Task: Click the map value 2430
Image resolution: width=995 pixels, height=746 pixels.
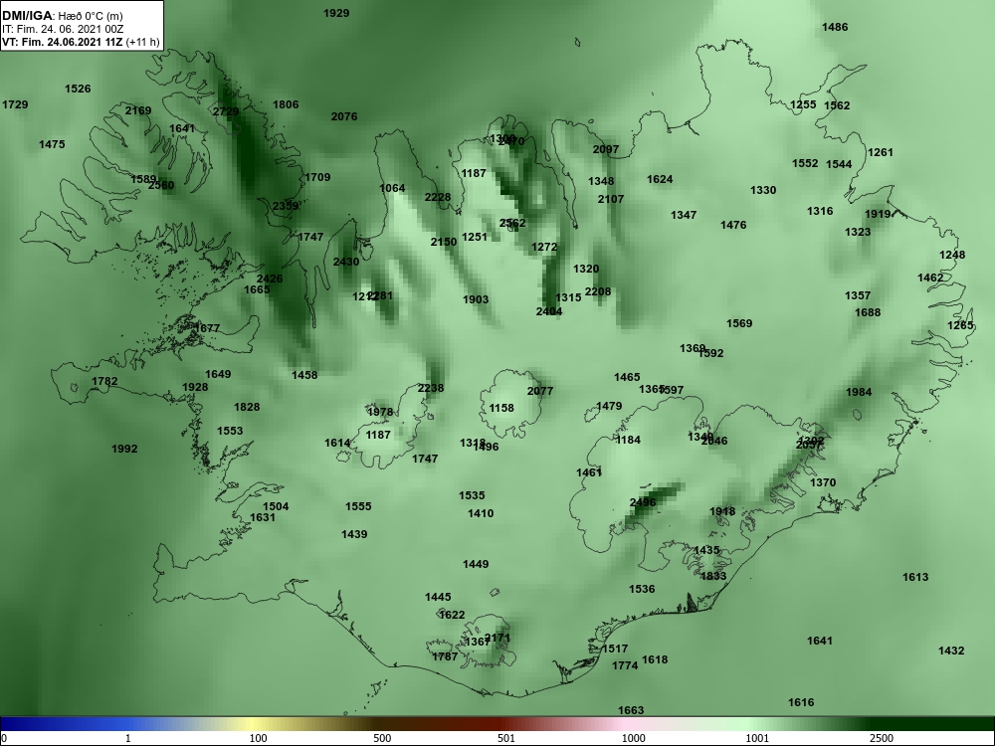Action: tap(346, 262)
